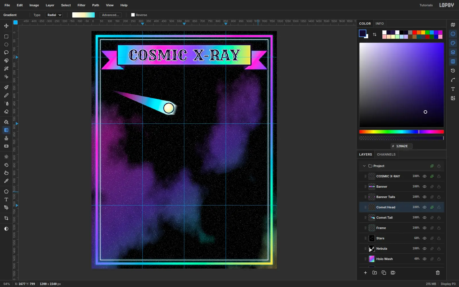Hide the COSMIC X-RAY layer
The height and width of the screenshot is (287, 459).
(x=425, y=176)
